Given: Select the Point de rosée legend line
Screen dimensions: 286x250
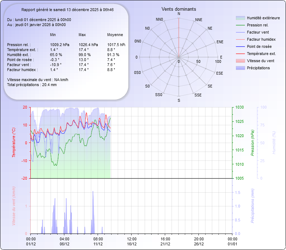Looking at the screenshot, I should coord(240,46).
